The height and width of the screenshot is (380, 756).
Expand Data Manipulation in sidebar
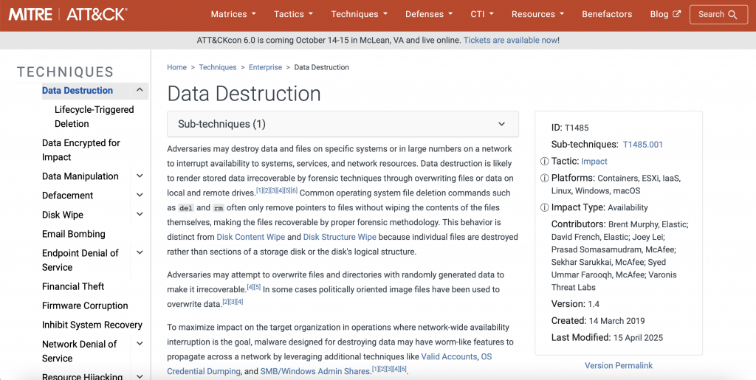[140, 176]
